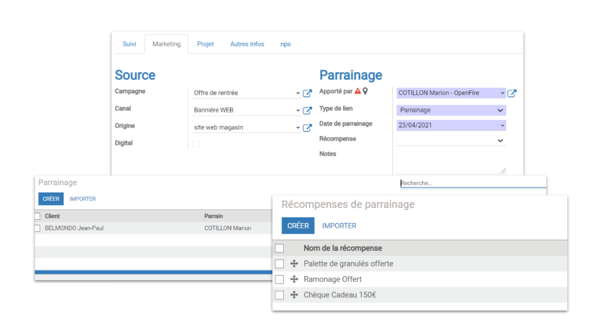Image resolution: width=602 pixels, height=335 pixels.
Task: Open external link for COTILLON Marion
Action: click(x=512, y=93)
